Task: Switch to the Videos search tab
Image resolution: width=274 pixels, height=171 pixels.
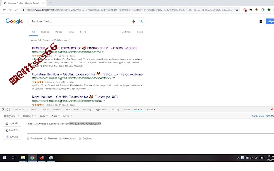Action: click(x=59, y=32)
